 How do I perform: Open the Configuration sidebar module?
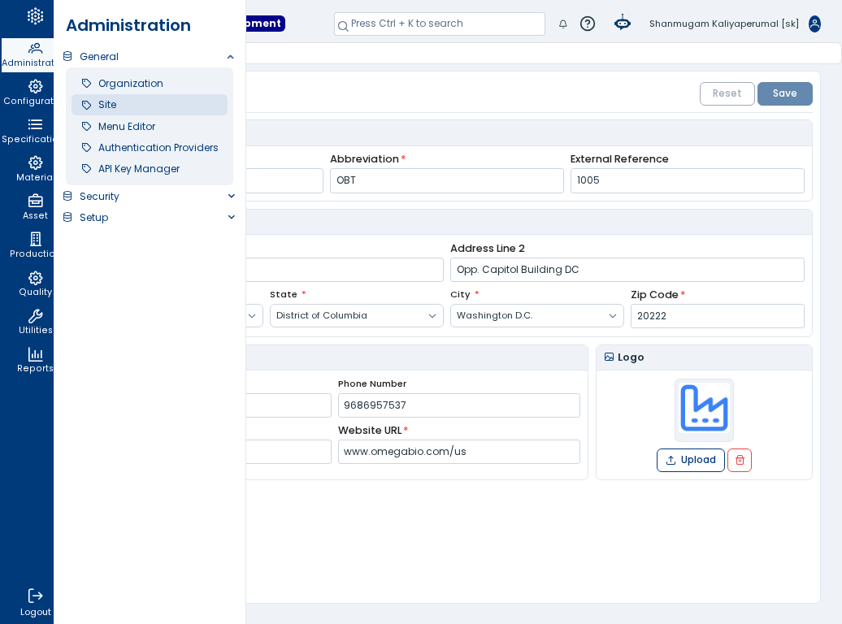click(x=28, y=93)
